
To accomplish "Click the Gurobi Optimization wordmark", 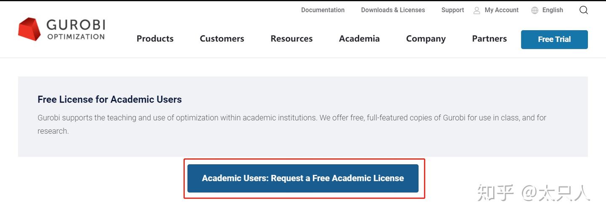I will click(x=76, y=29).
